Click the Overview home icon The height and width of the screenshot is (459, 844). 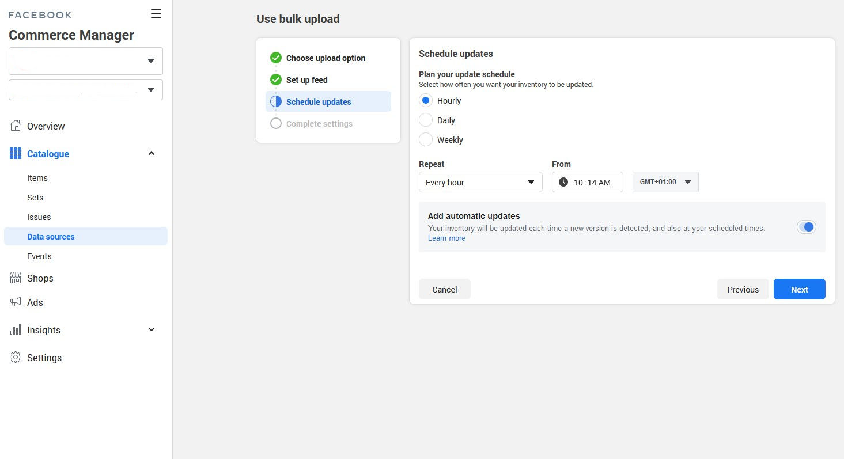(x=16, y=126)
